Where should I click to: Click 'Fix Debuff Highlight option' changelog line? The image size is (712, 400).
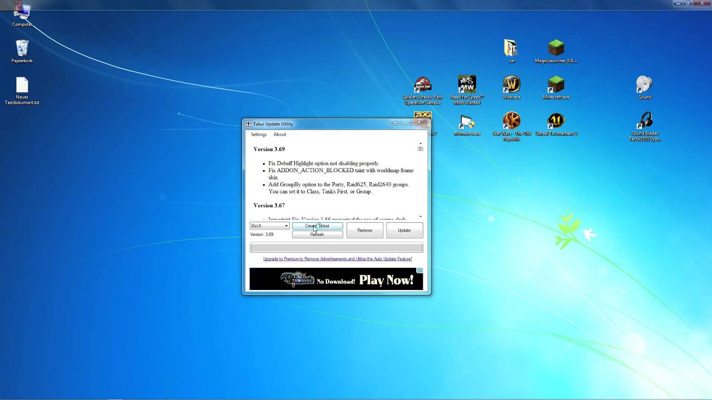tap(324, 163)
